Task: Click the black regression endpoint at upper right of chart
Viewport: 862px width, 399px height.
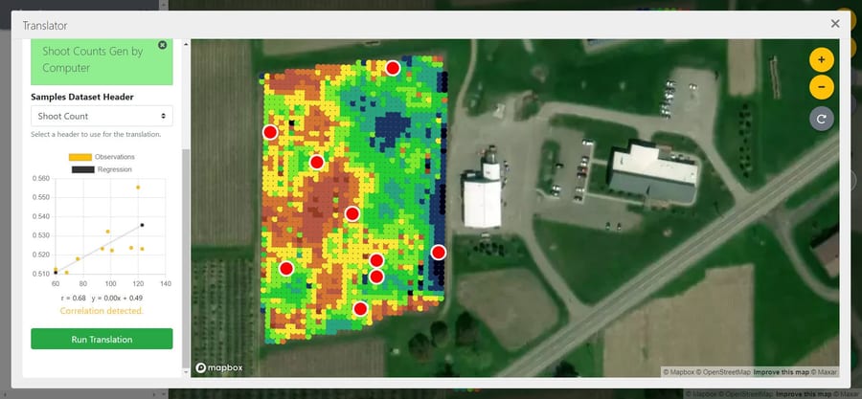Action: pos(142,225)
